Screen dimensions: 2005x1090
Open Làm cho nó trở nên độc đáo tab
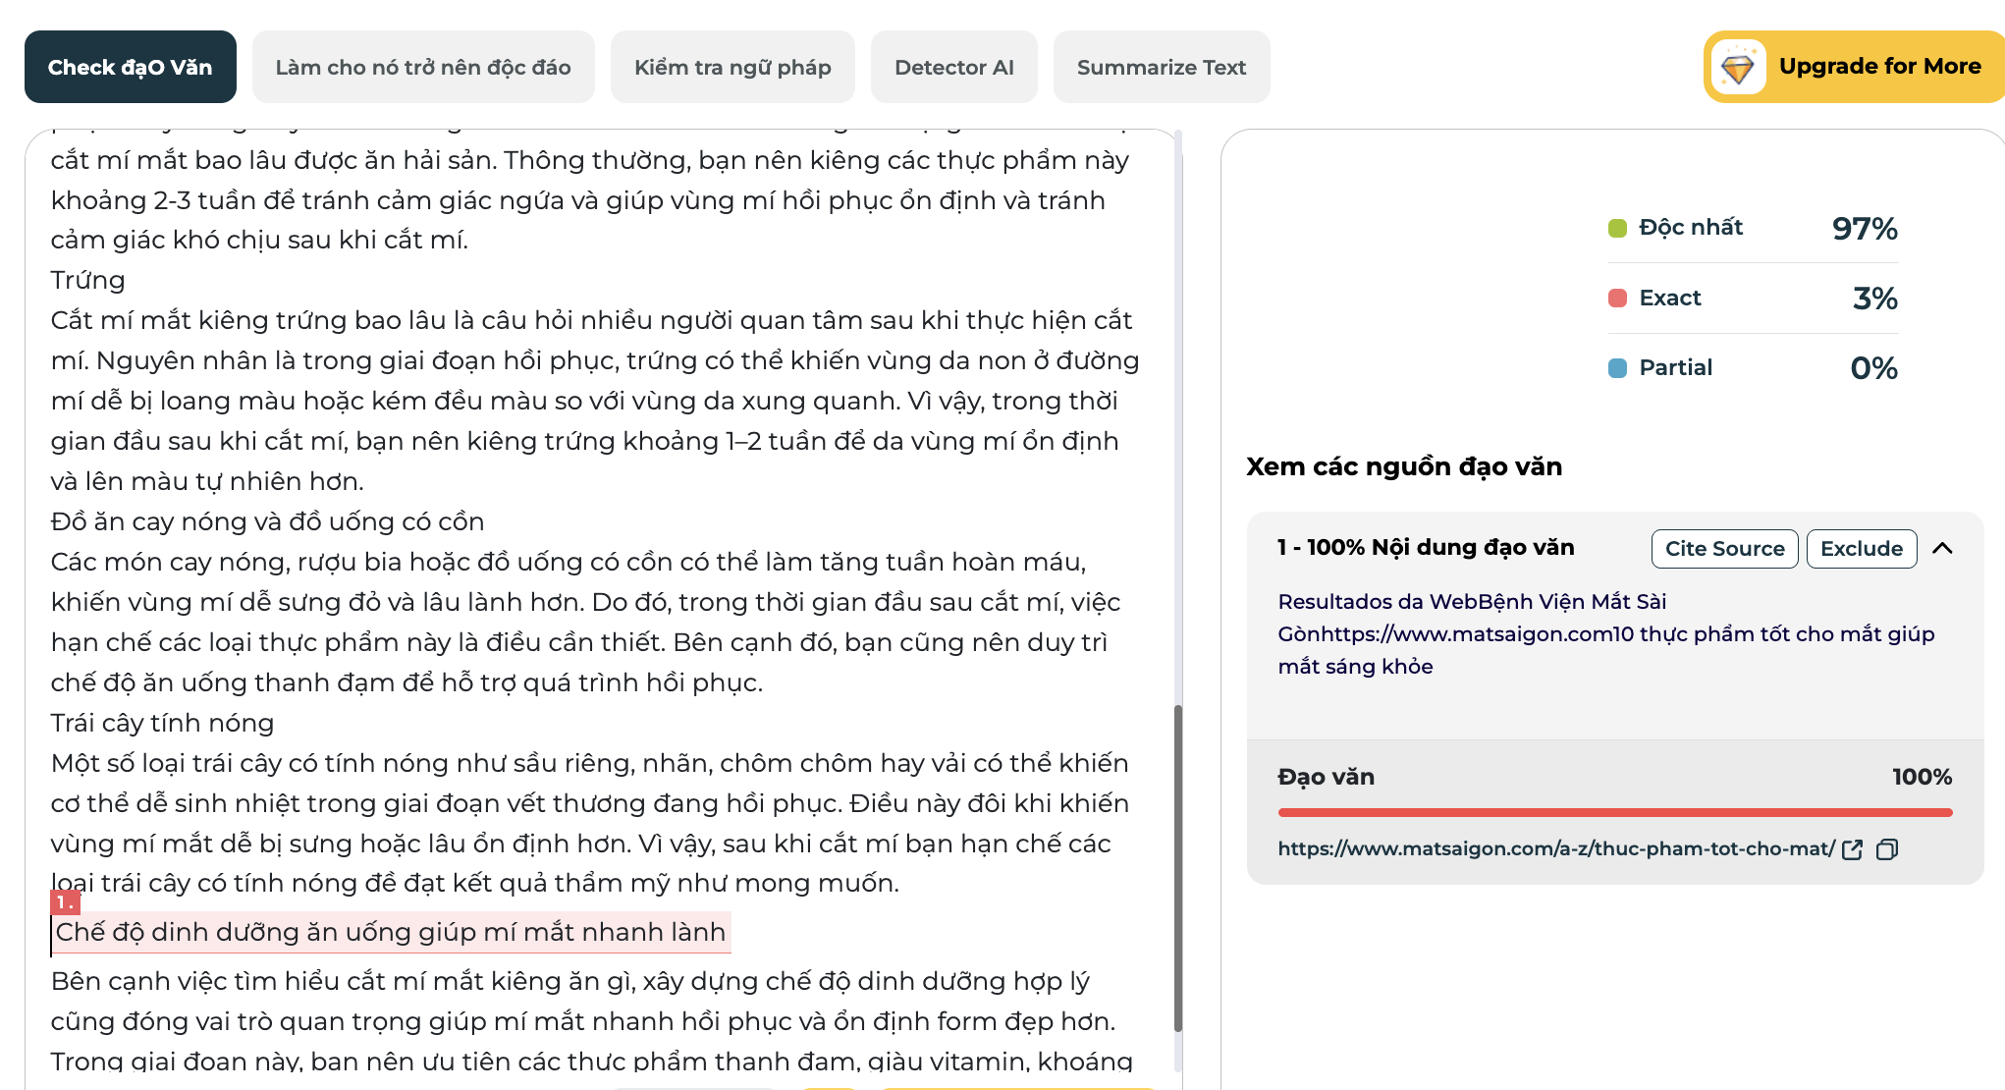coord(422,68)
